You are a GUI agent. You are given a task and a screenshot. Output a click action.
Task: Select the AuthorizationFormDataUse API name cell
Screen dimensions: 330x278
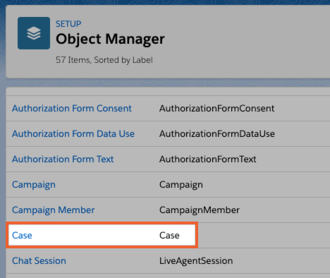(x=217, y=134)
